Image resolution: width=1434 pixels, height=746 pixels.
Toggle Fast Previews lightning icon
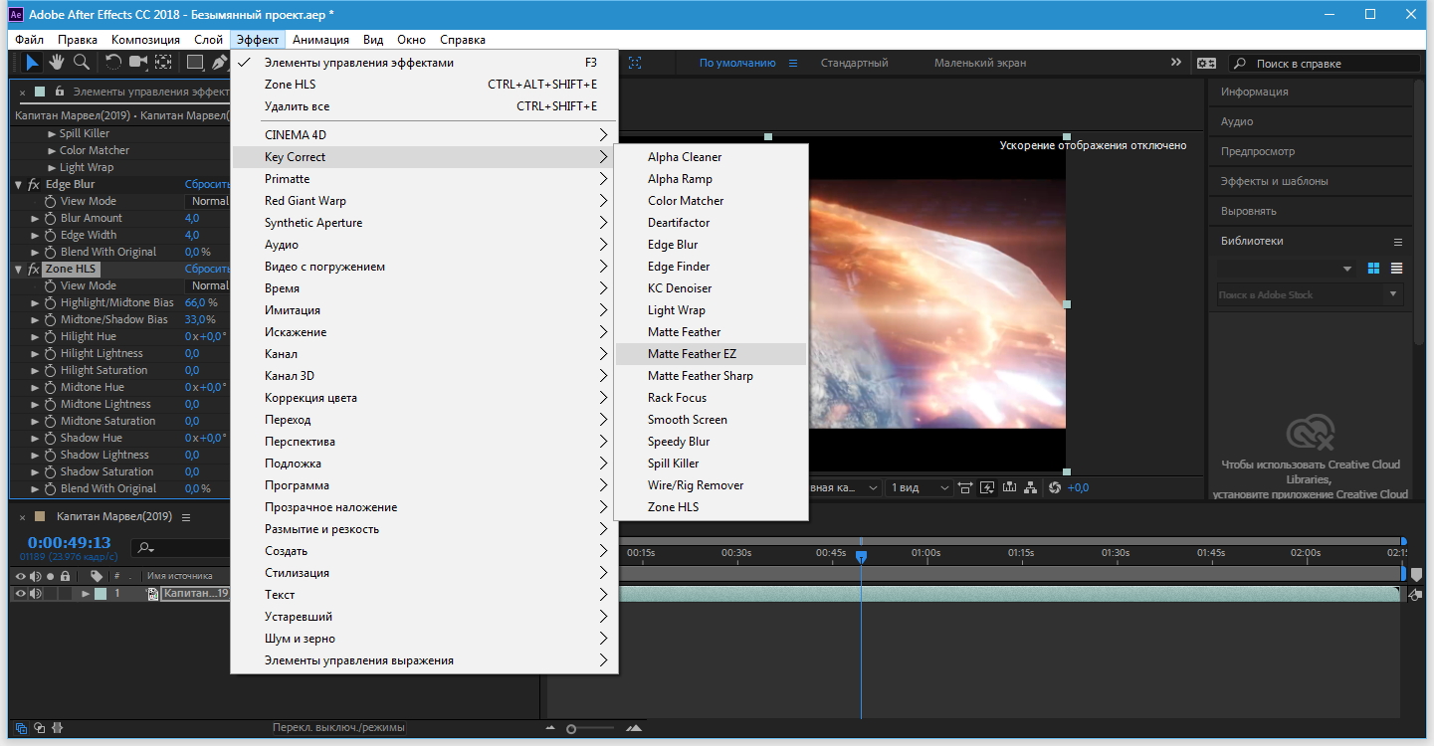986,487
